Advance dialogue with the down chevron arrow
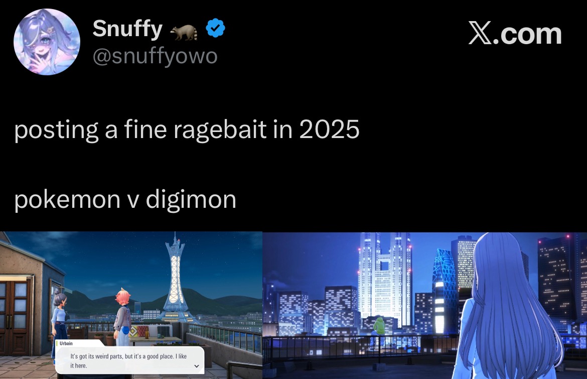 click(x=197, y=366)
